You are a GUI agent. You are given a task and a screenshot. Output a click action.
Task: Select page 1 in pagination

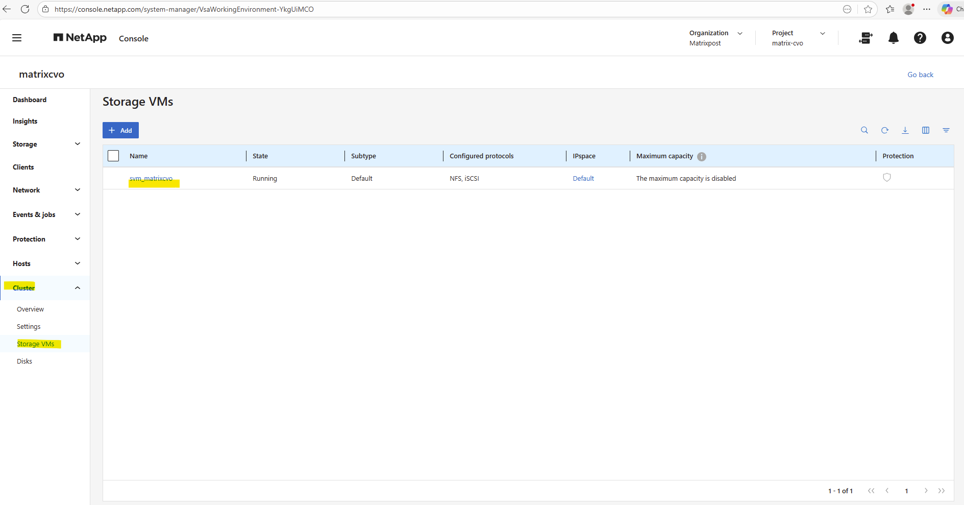(906, 491)
